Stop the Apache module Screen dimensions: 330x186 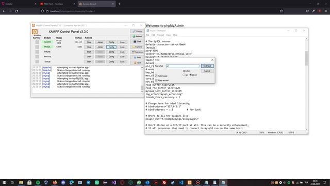[x=89, y=42]
